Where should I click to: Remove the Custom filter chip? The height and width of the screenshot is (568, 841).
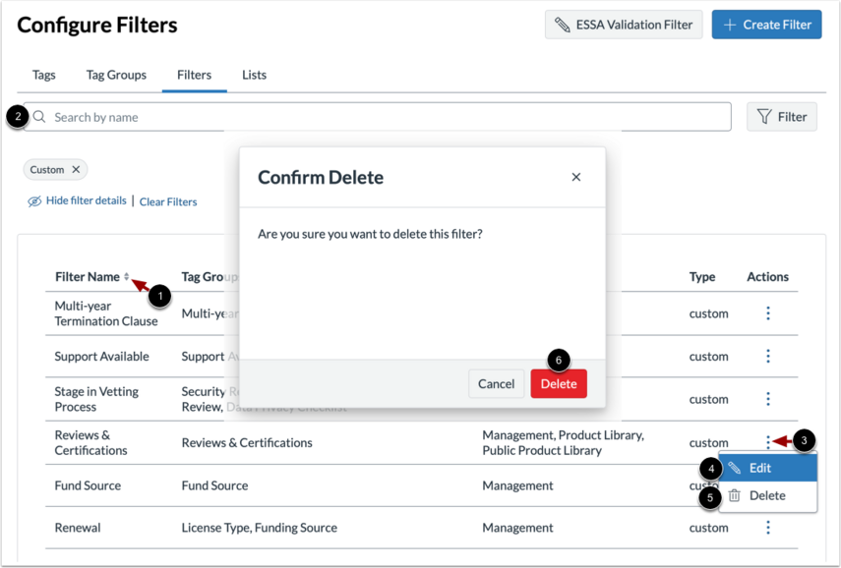click(76, 169)
